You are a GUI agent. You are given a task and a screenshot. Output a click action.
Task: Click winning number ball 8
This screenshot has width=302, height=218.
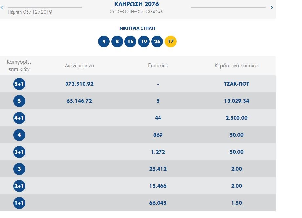pos(117,42)
